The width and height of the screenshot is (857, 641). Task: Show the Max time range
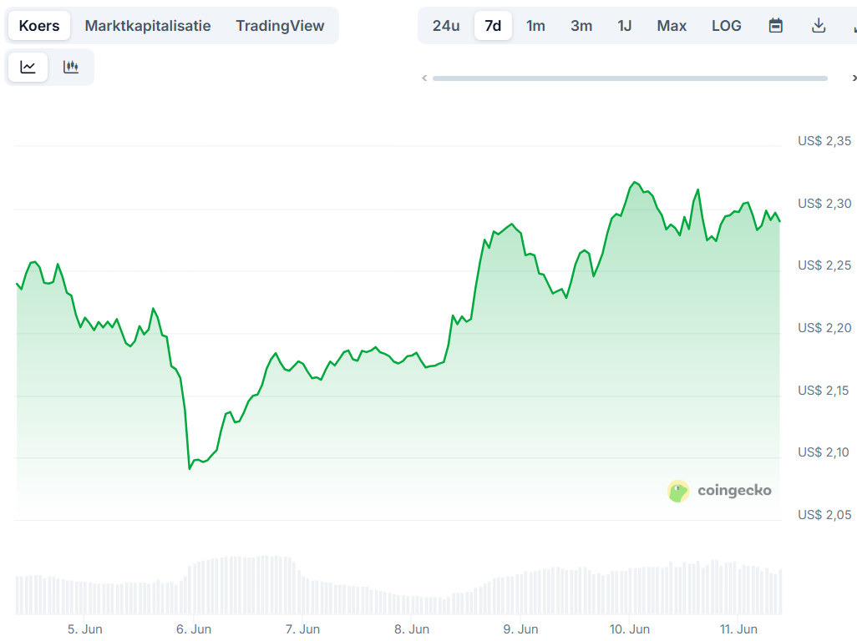pyautogui.click(x=672, y=26)
